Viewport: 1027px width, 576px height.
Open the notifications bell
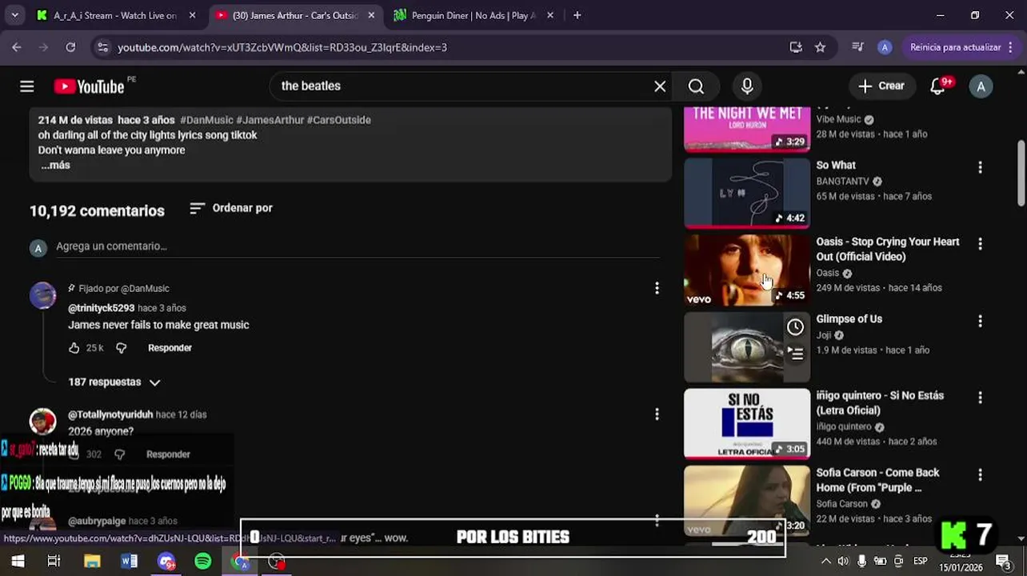[x=938, y=86]
